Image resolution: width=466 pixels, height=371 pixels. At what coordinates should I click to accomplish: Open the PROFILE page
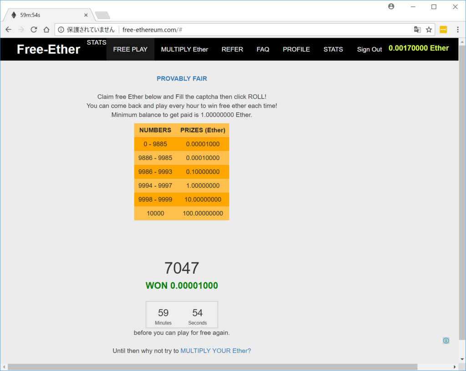tap(296, 49)
